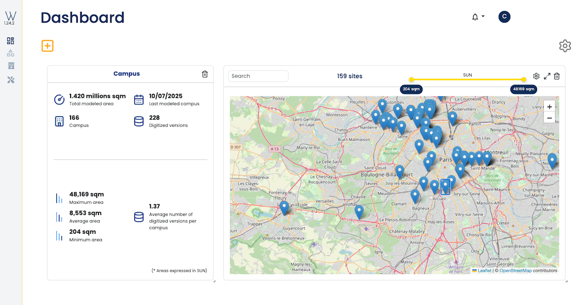578x305 pixels.
Task: Open the notifications bell dropdown
Action: tap(475, 17)
